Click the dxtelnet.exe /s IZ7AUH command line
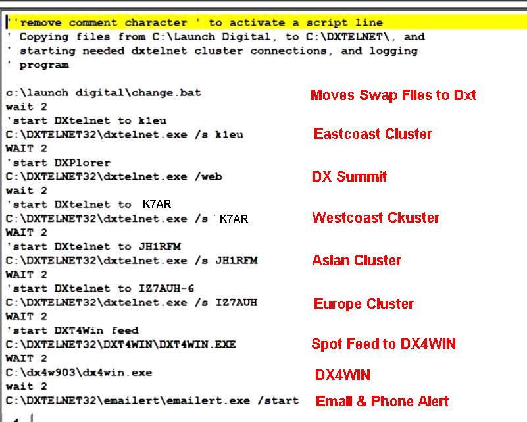The height and width of the screenshot is (422, 527). click(x=132, y=303)
